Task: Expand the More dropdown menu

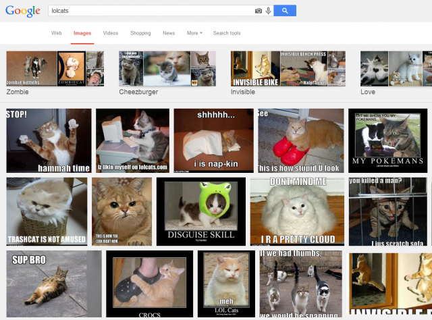Action: (194, 33)
